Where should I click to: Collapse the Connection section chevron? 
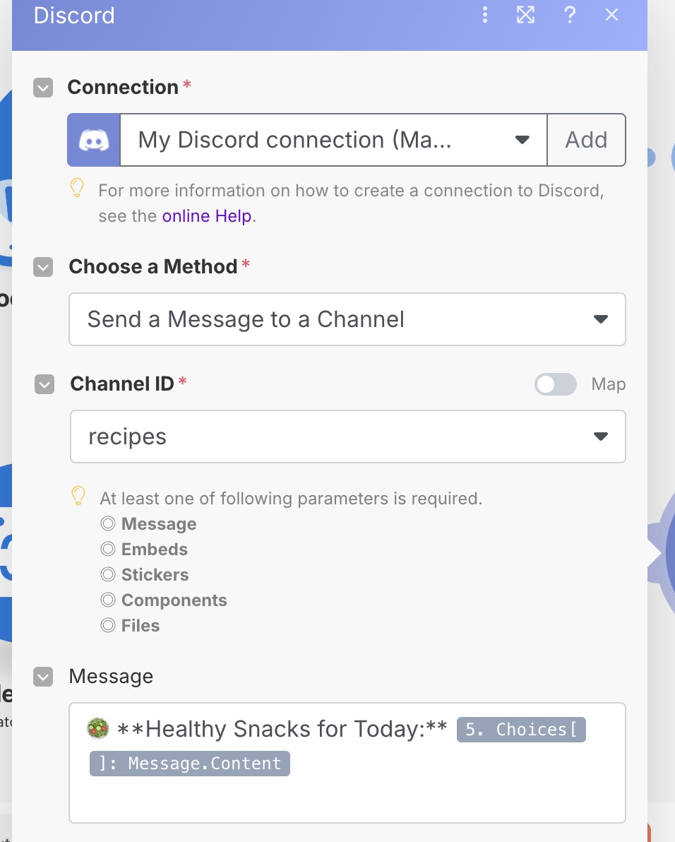click(x=43, y=88)
